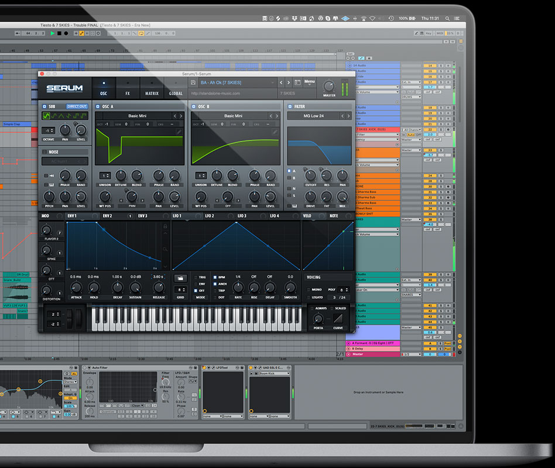This screenshot has height=468, width=555.
Task: Toggle the FILTER enable switch
Action: 290,106
